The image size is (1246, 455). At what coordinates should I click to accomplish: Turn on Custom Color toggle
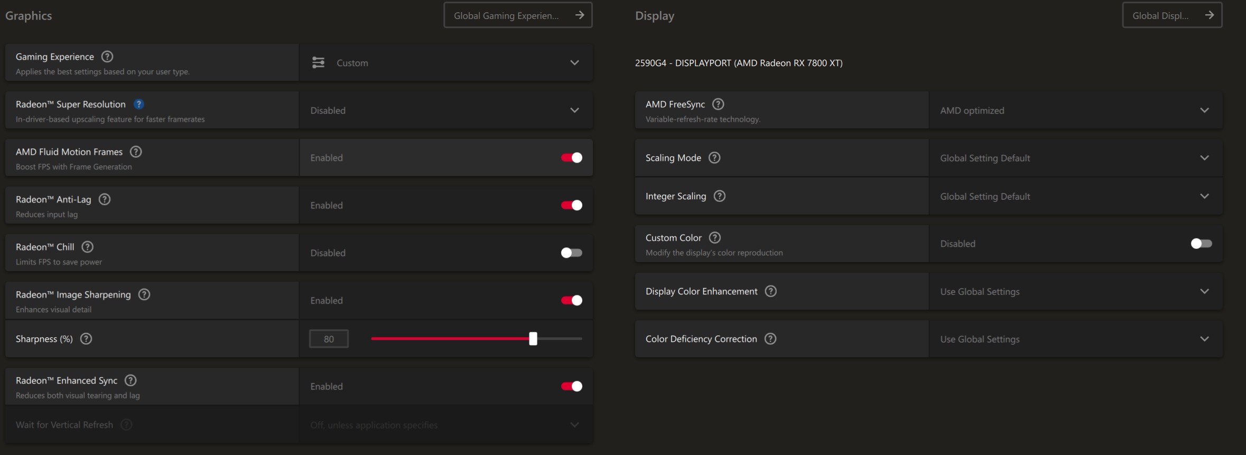(x=1201, y=244)
